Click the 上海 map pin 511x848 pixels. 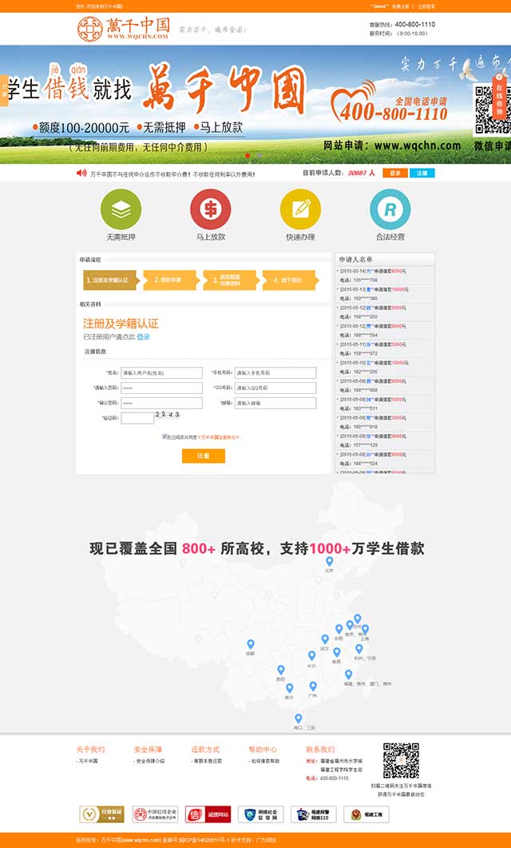coord(365,629)
